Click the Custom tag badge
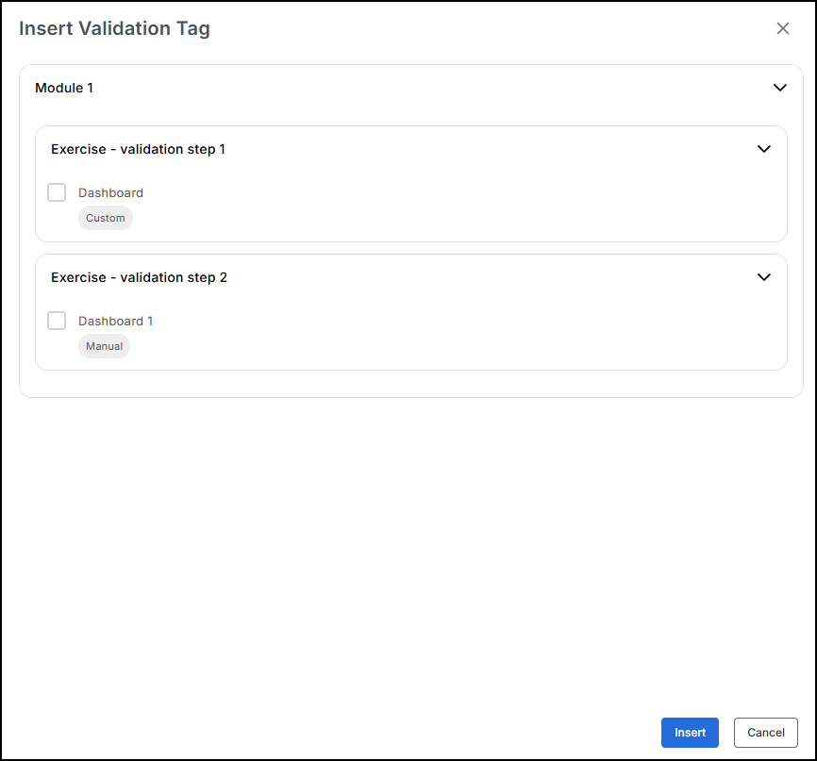Viewport: 817px width, 761px height. [106, 218]
